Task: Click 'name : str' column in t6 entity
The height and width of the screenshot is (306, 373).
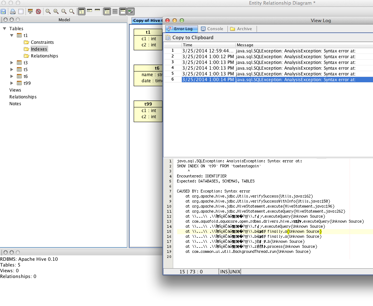Action: [152, 75]
